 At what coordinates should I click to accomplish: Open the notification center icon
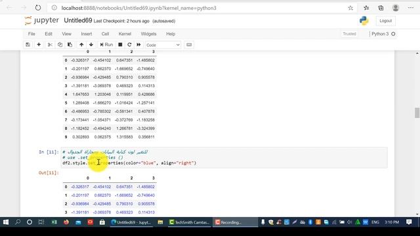click(409, 222)
